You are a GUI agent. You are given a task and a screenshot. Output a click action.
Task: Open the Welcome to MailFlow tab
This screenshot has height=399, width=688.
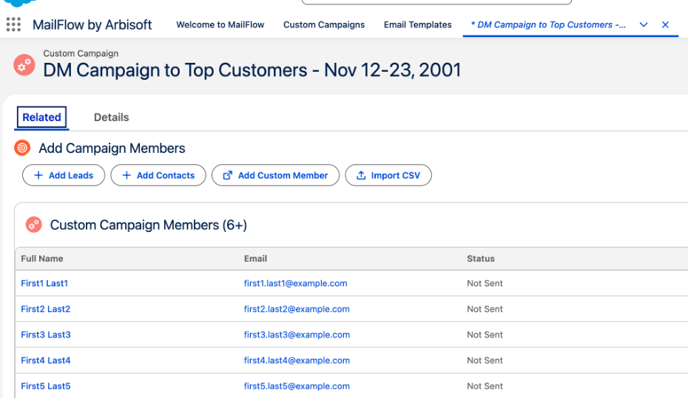[220, 24]
